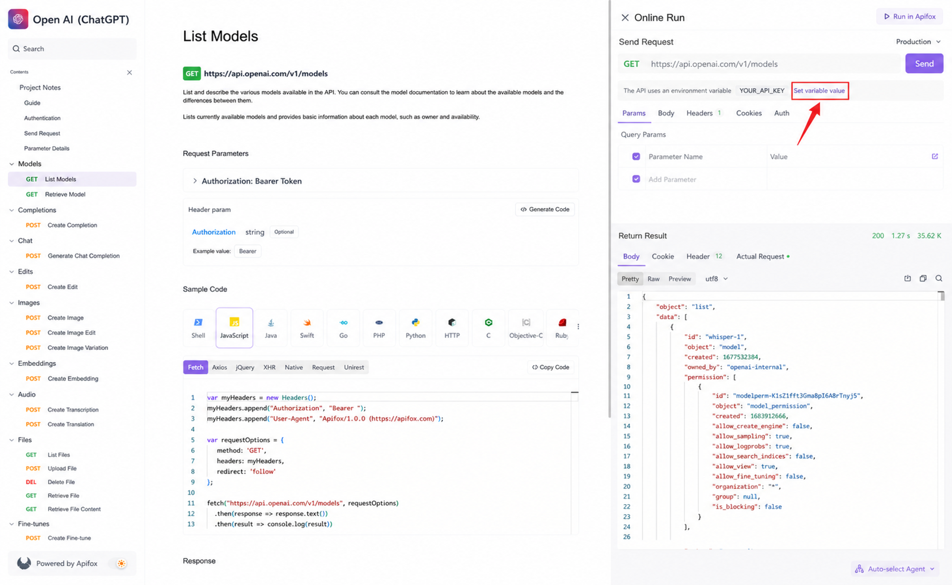This screenshot has width=952, height=585.
Task: Switch response view to Raw
Action: [x=653, y=279]
